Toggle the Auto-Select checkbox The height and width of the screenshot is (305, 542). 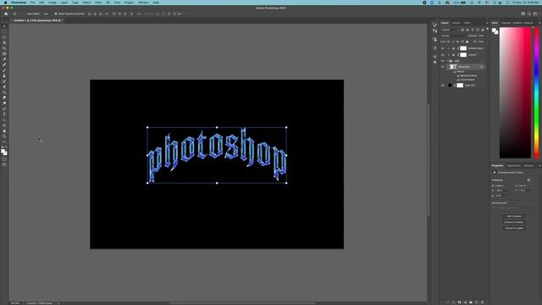coord(25,14)
